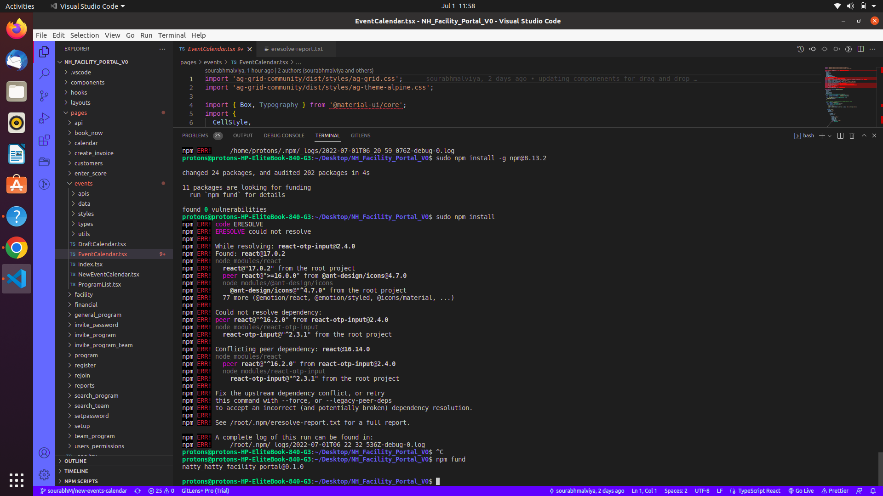
Task: Open the Search view in activity bar
Action: pos(44,73)
